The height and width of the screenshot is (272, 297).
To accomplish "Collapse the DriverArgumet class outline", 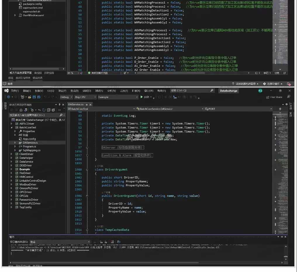I will coord(87,170).
